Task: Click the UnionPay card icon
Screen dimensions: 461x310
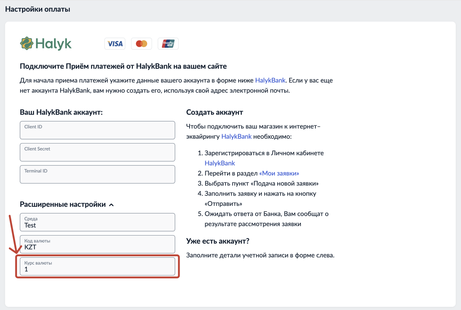Action: tap(168, 44)
